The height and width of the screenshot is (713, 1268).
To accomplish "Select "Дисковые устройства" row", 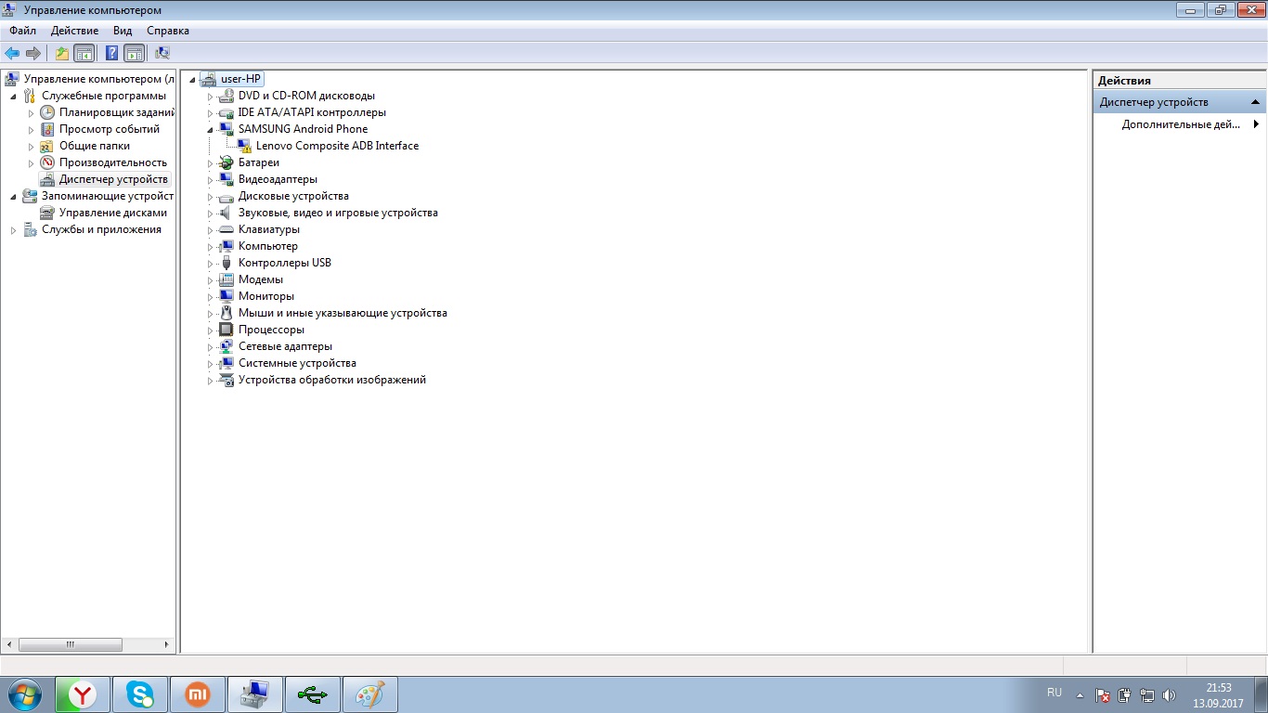I will tap(293, 196).
